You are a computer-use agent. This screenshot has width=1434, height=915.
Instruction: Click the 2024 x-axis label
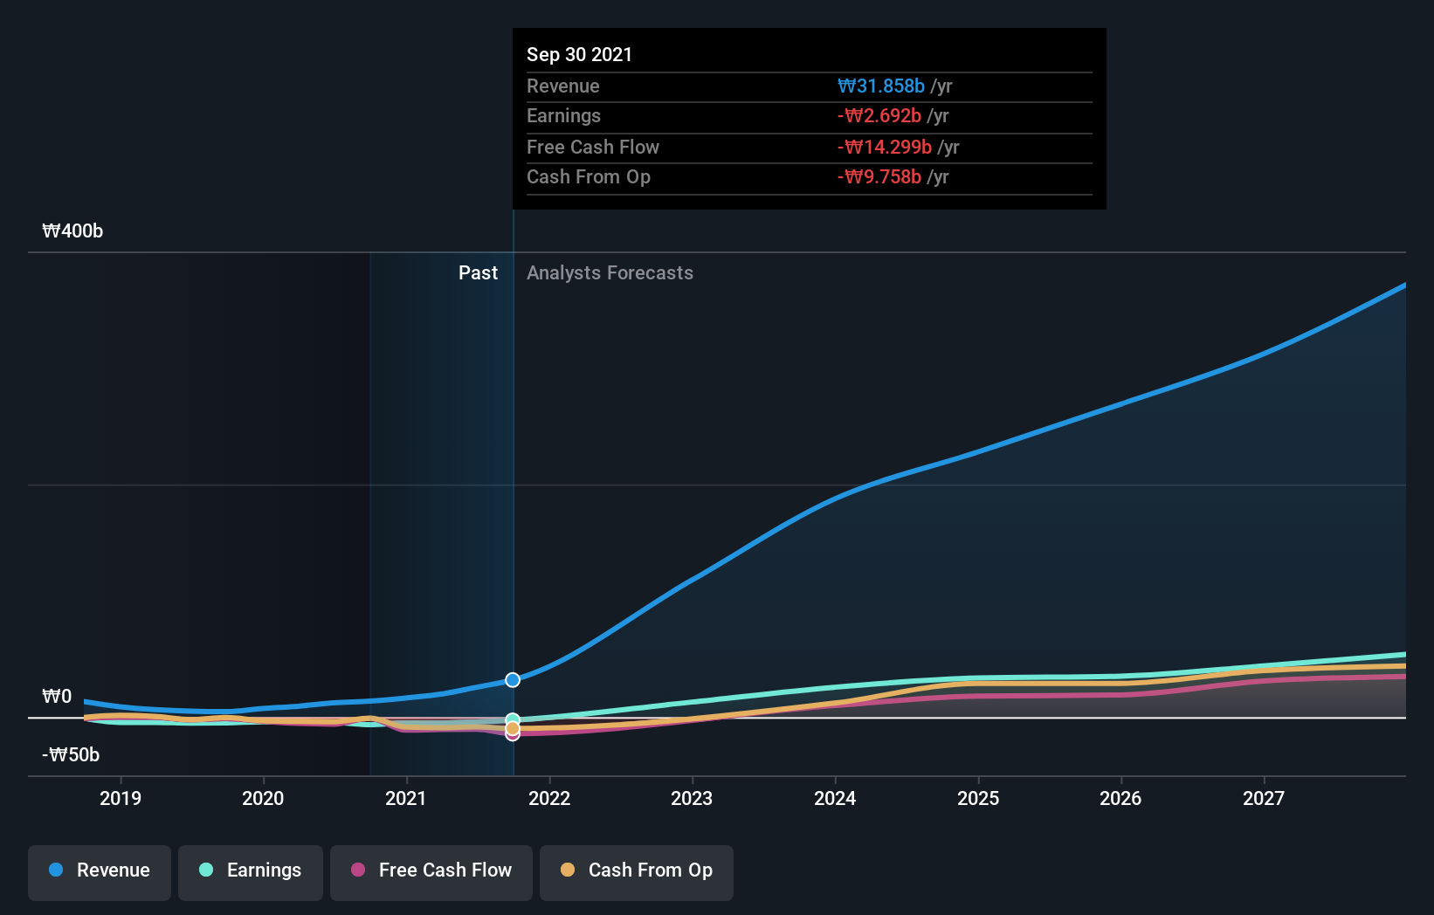pyautogui.click(x=835, y=798)
